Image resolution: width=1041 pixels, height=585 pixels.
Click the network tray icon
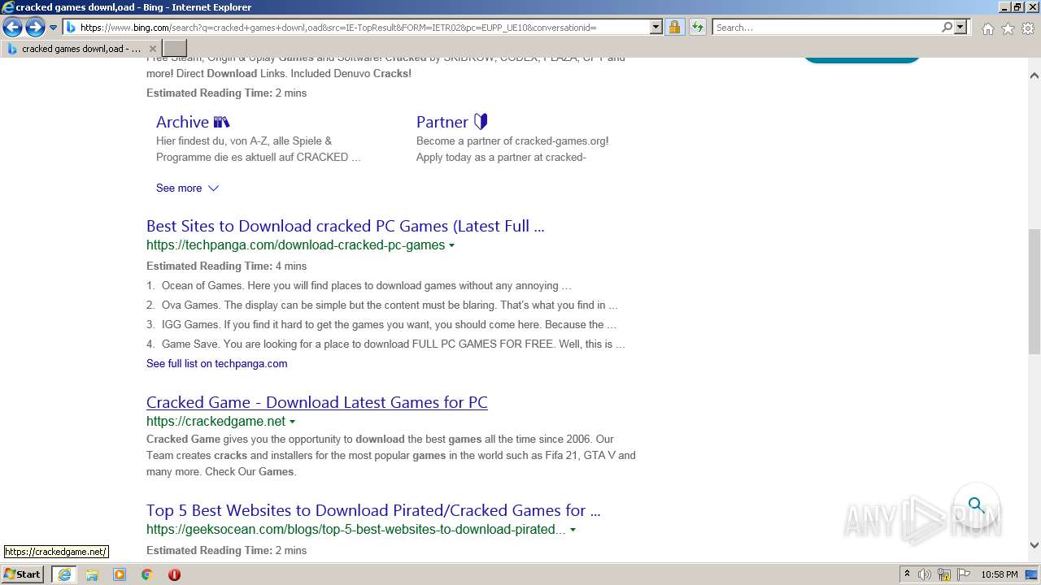944,574
